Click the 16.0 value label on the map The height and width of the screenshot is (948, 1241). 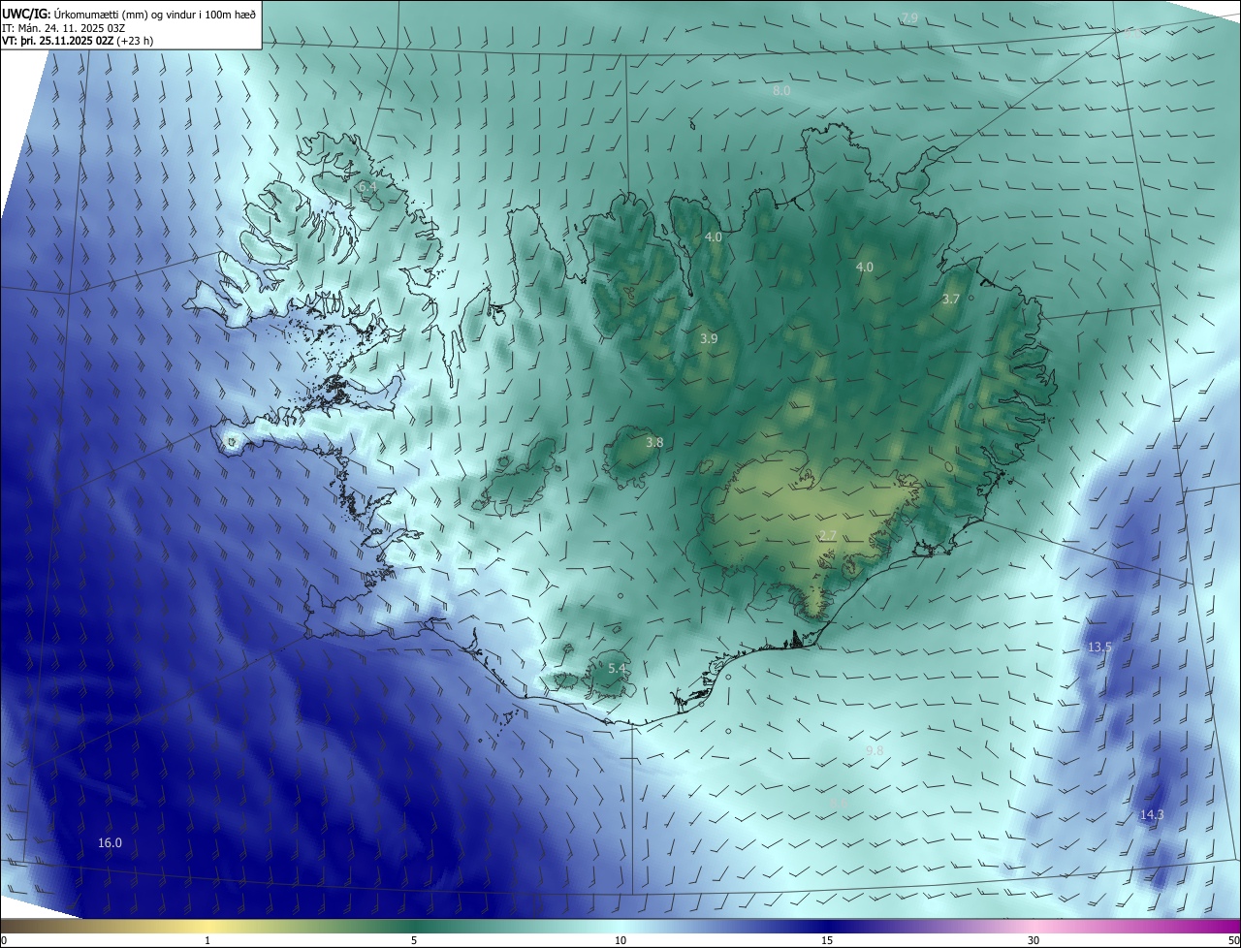point(111,843)
